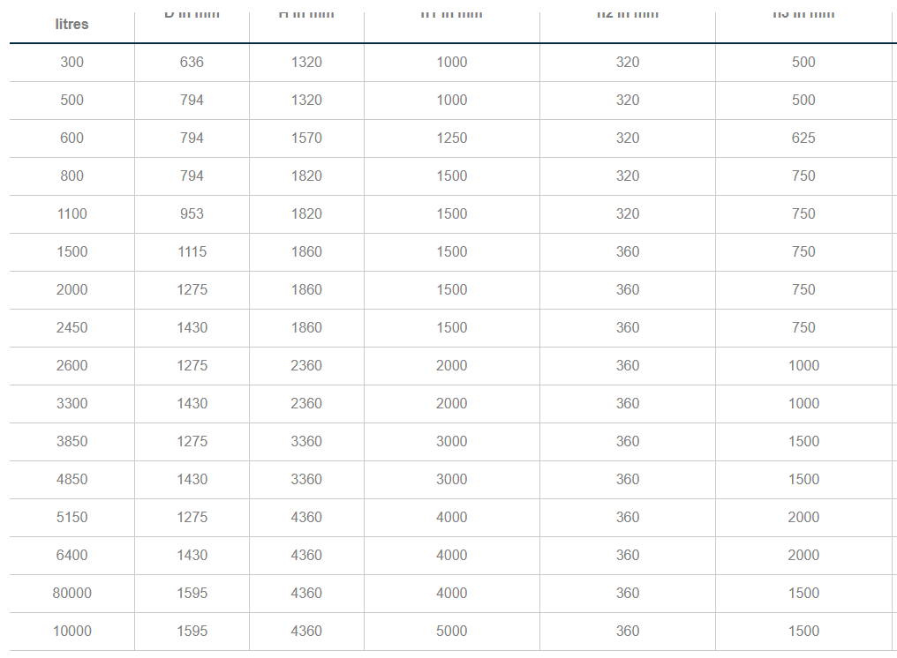Select the 1250 cell in 600 litres row
897x658 pixels.
pyautogui.click(x=451, y=138)
